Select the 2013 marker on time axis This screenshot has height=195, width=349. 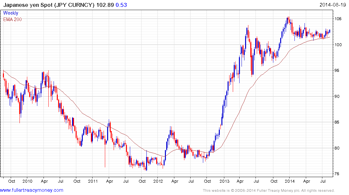224,181
